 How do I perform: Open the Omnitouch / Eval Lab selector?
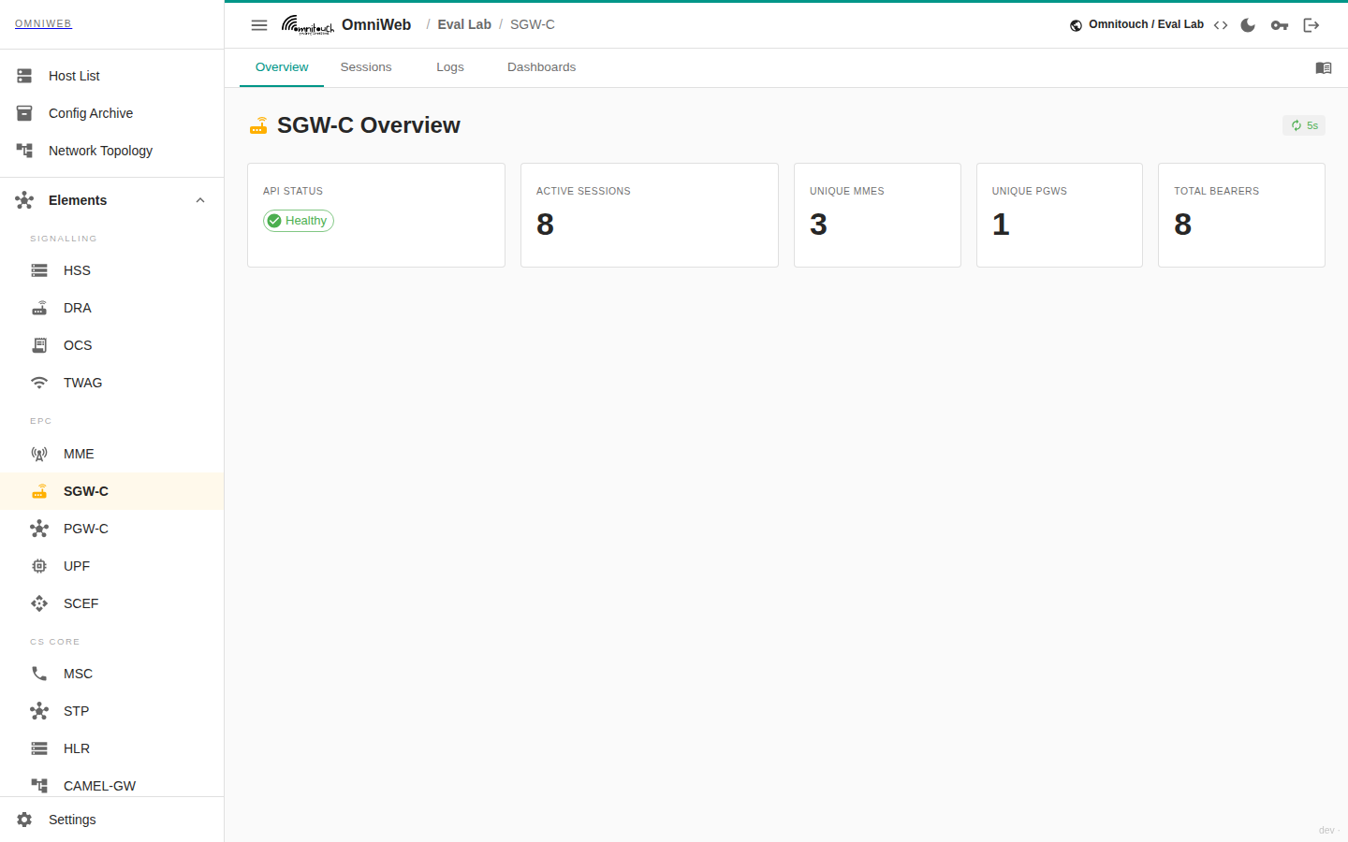tap(1136, 24)
